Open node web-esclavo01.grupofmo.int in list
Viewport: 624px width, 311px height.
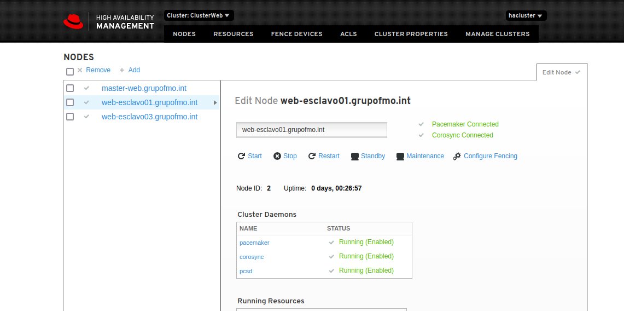[x=150, y=102]
